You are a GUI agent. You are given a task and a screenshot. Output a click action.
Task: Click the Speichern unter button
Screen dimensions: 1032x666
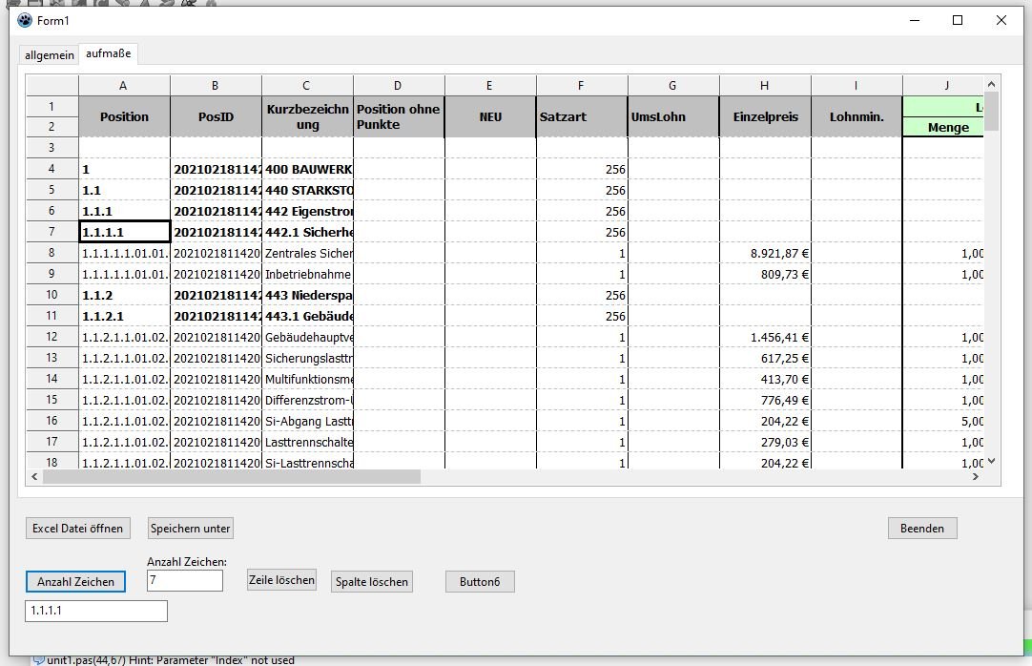click(190, 528)
